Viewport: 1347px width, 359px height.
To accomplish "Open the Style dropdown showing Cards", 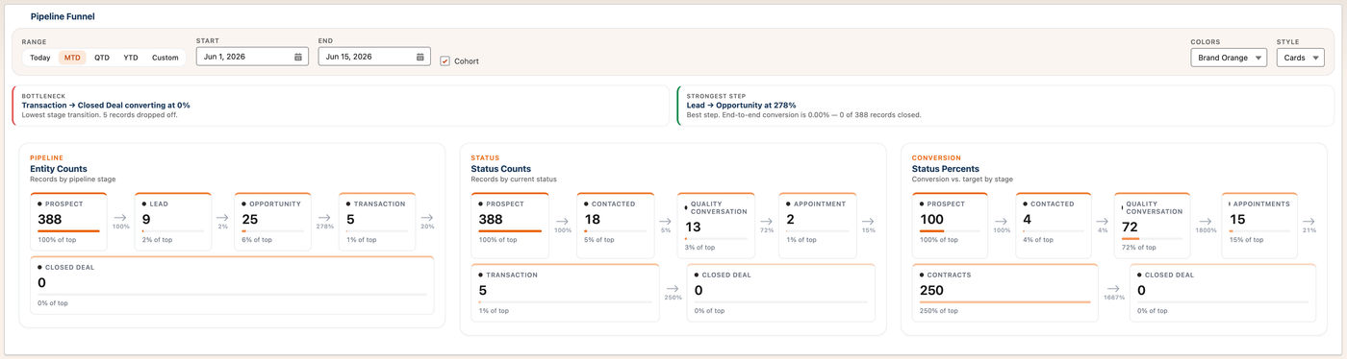I will (1300, 58).
